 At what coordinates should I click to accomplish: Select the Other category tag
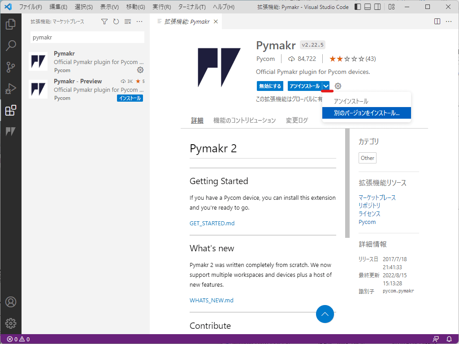click(368, 158)
